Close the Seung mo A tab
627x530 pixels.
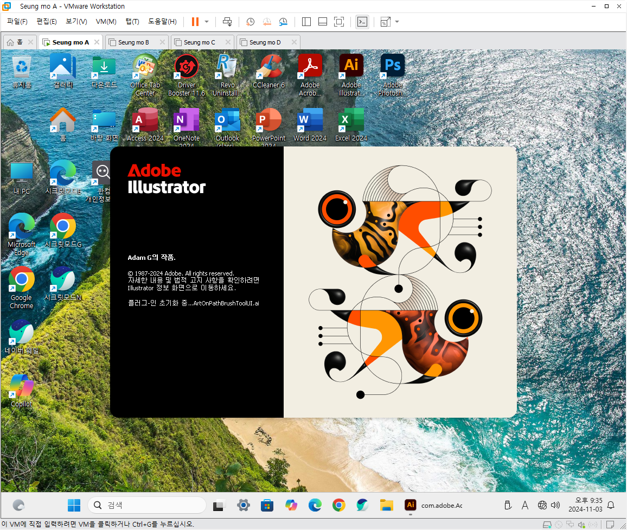97,42
